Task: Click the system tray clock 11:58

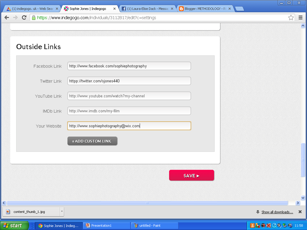Action: tap(299, 226)
